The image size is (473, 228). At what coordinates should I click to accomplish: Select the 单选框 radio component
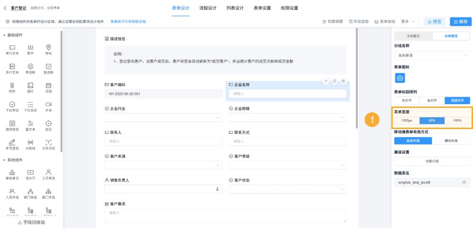pos(31,69)
